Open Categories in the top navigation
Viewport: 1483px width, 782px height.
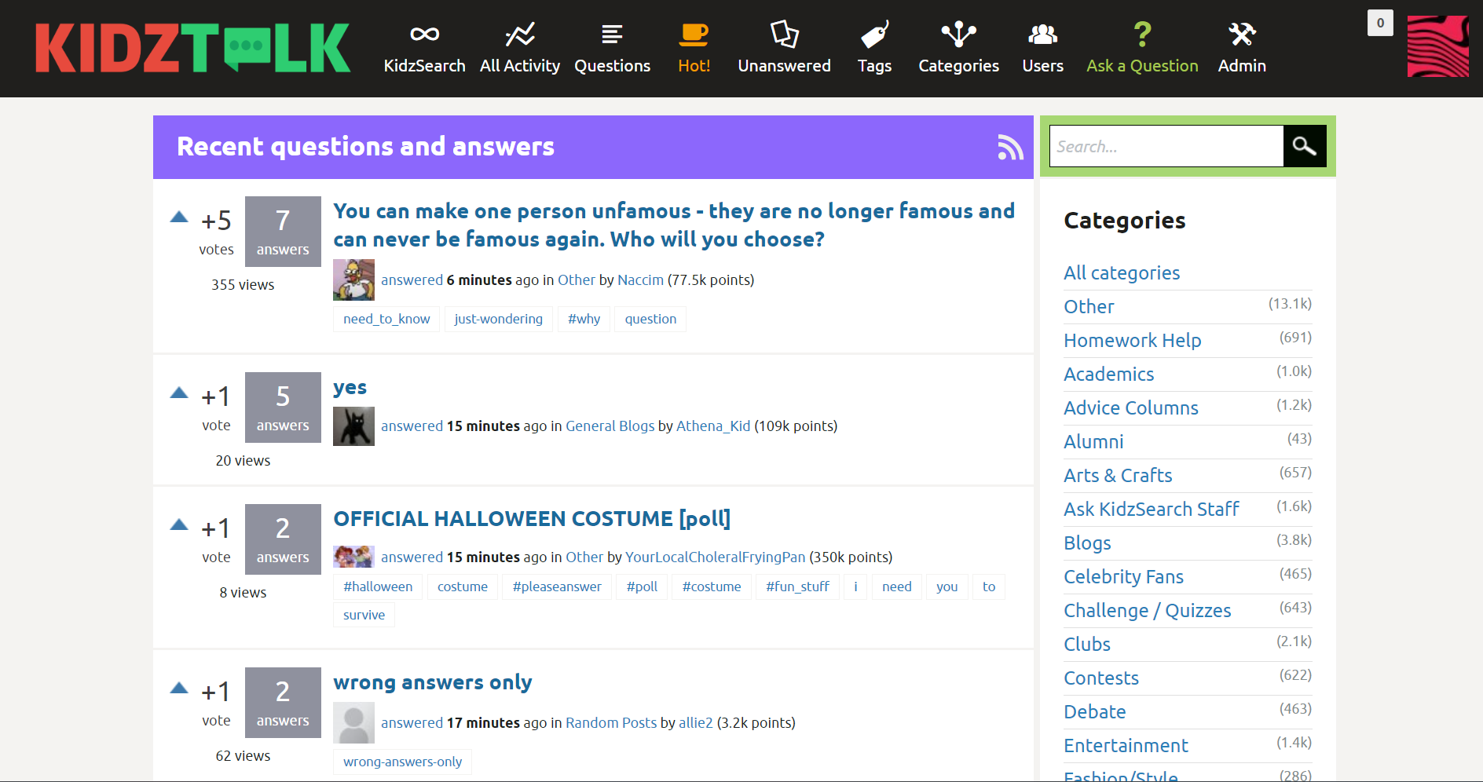point(959,48)
